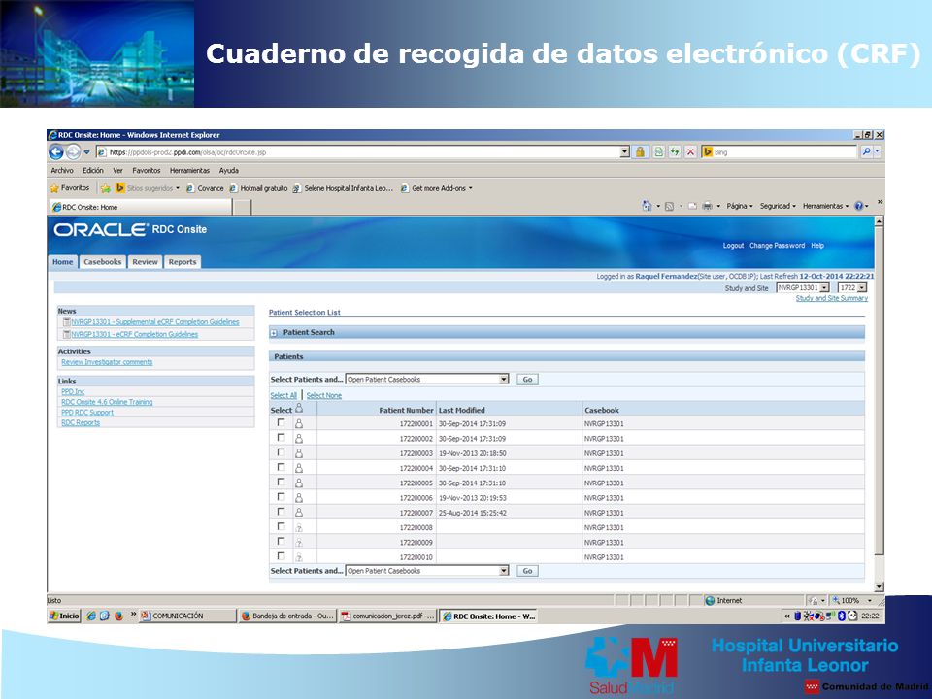Viewport: 932px width, 699px height.
Task: Check the box for patient 172200010
Action: [x=282, y=556]
